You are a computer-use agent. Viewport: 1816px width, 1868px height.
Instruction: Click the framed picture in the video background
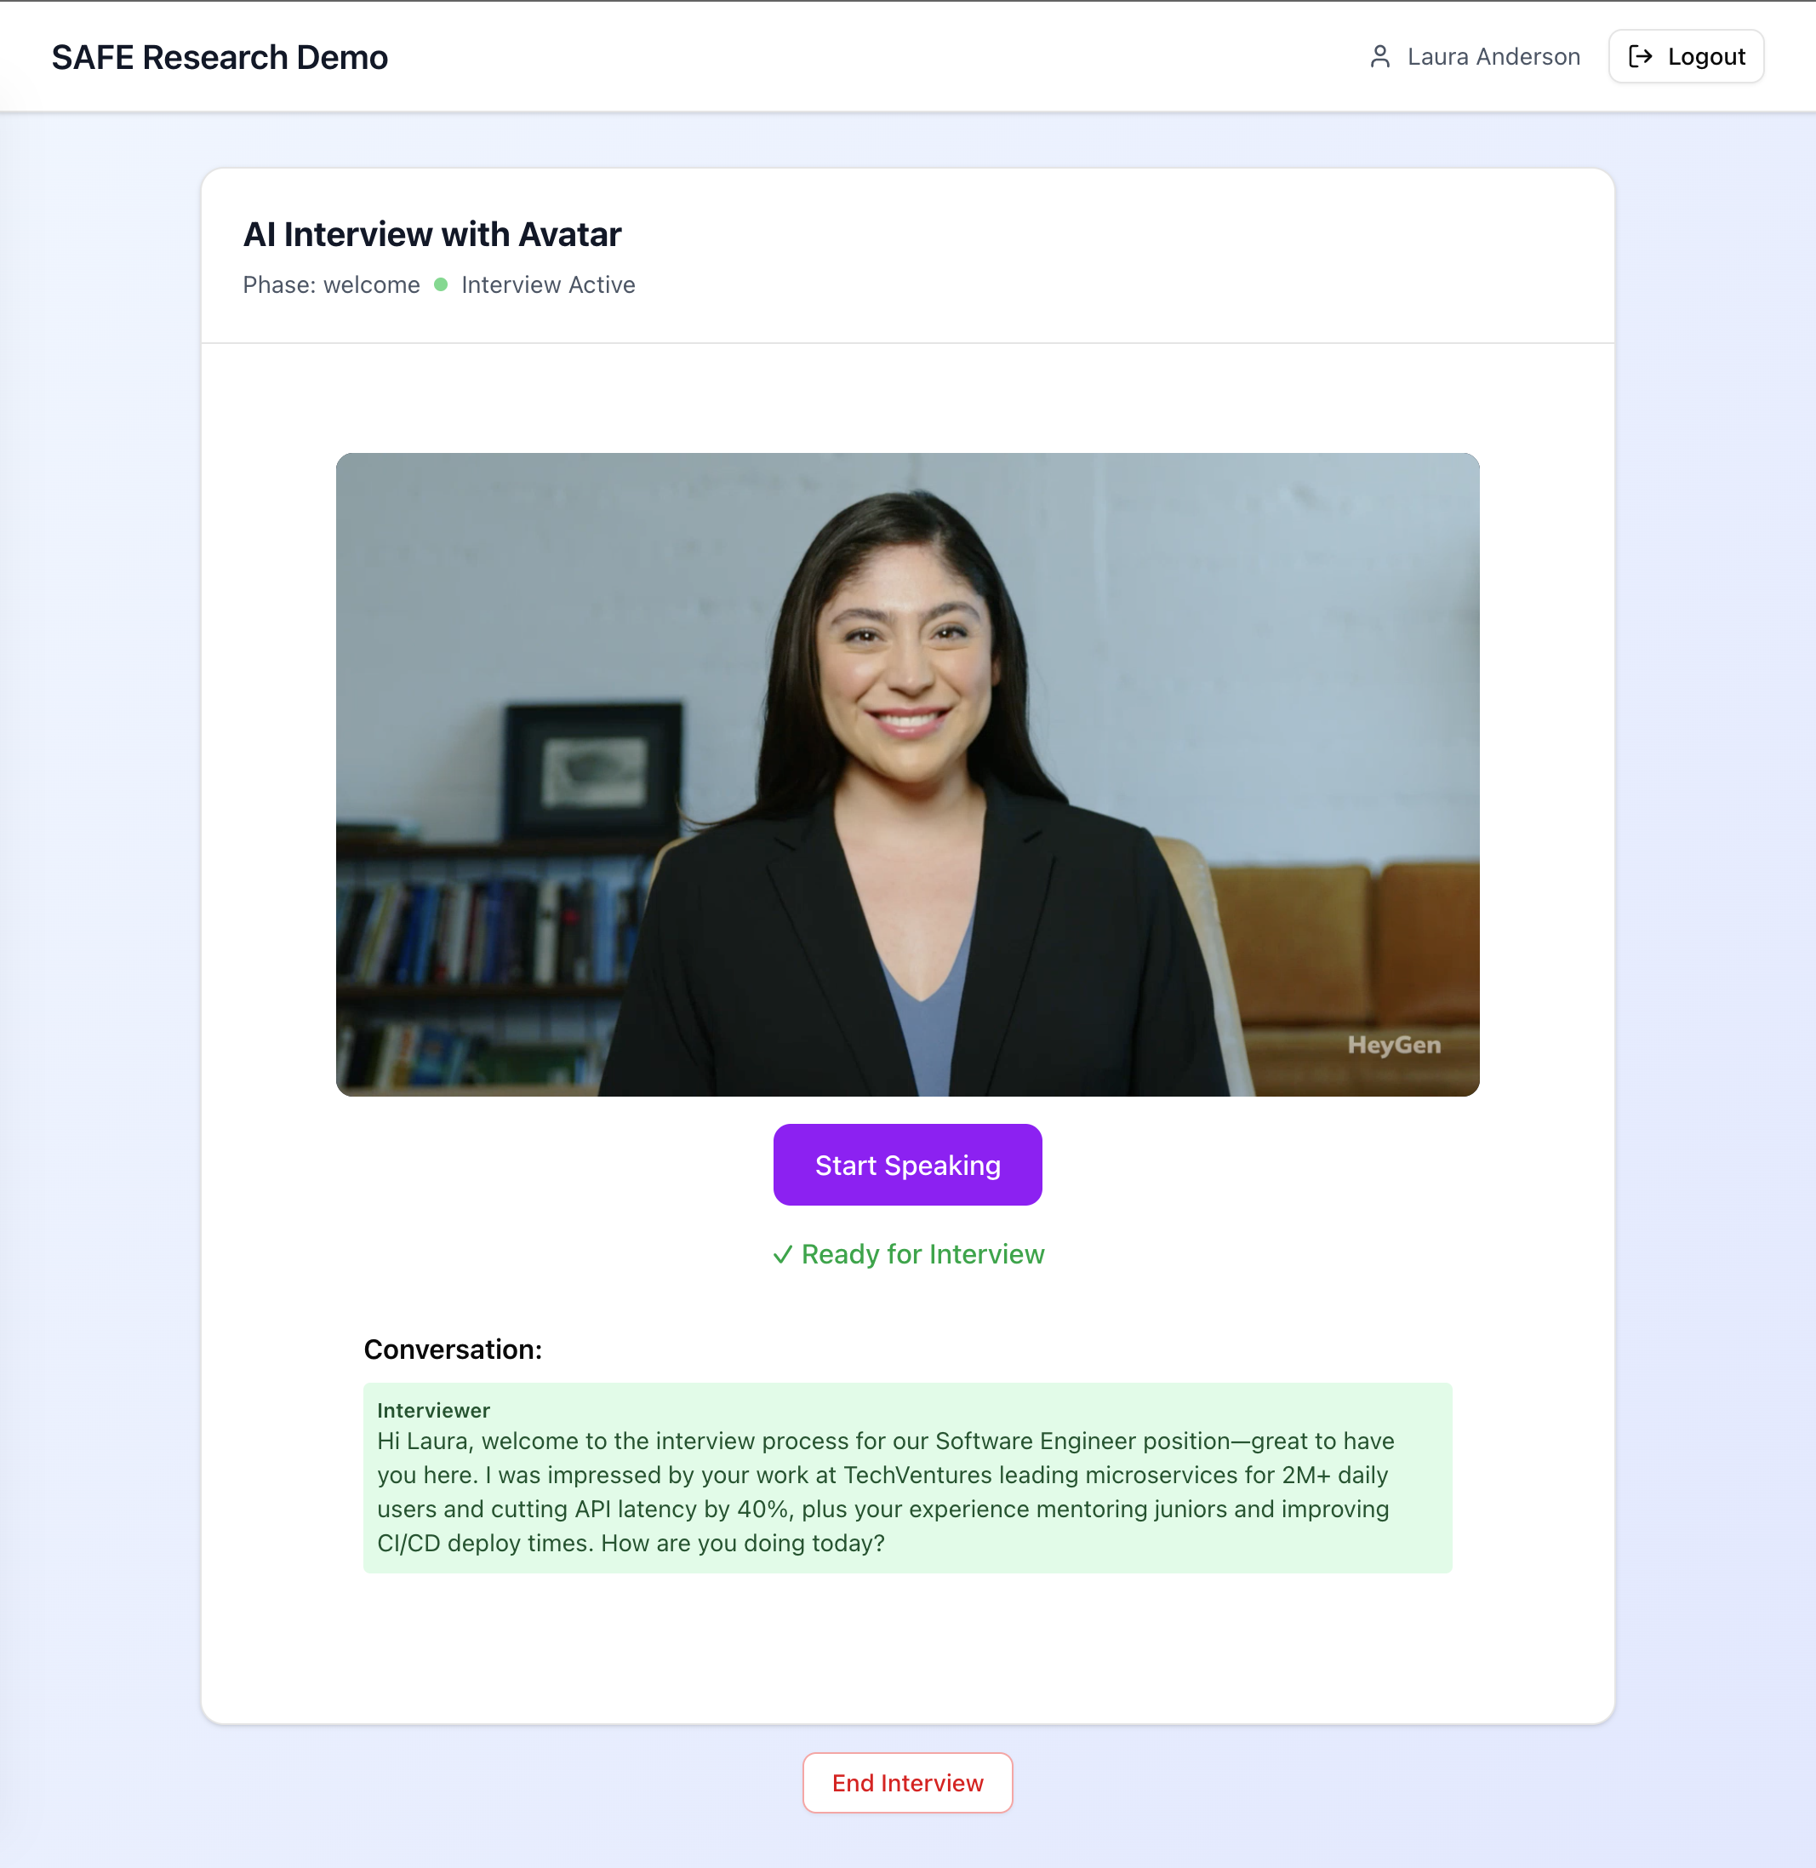tap(593, 770)
